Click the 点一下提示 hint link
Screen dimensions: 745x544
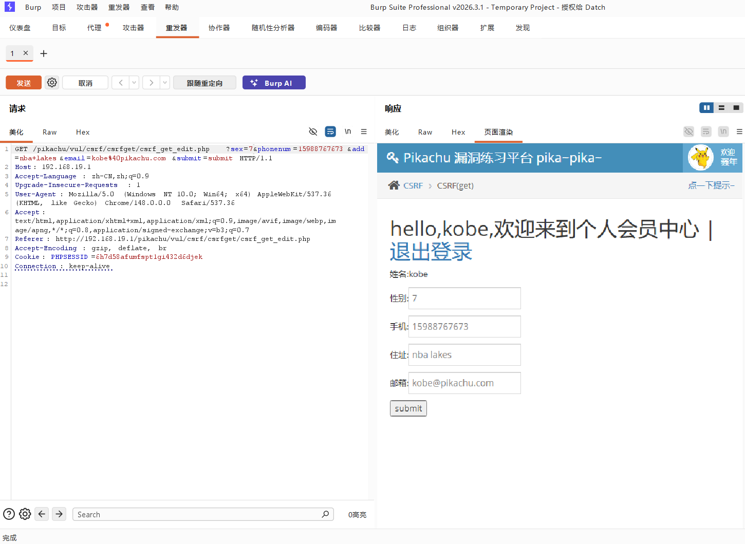[x=712, y=185]
